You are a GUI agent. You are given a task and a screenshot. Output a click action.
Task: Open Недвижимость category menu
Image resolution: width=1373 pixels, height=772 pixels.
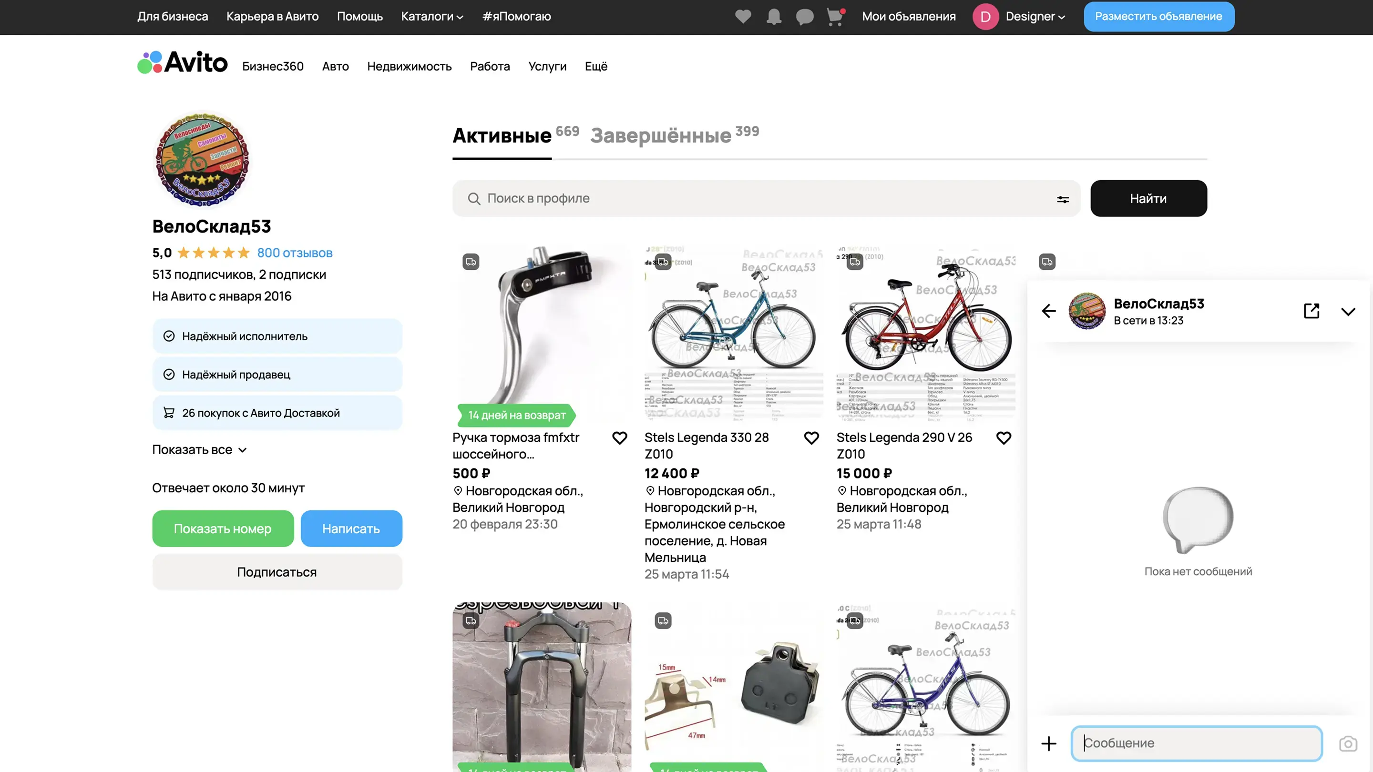pos(409,67)
